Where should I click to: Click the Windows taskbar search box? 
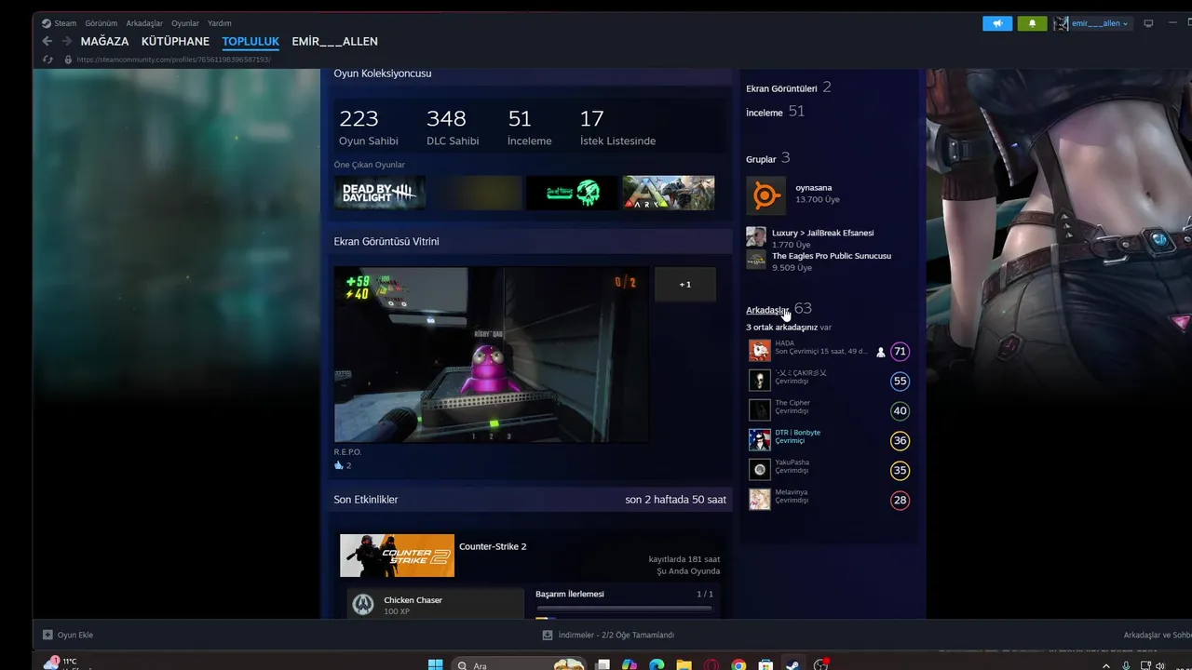[x=519, y=664]
